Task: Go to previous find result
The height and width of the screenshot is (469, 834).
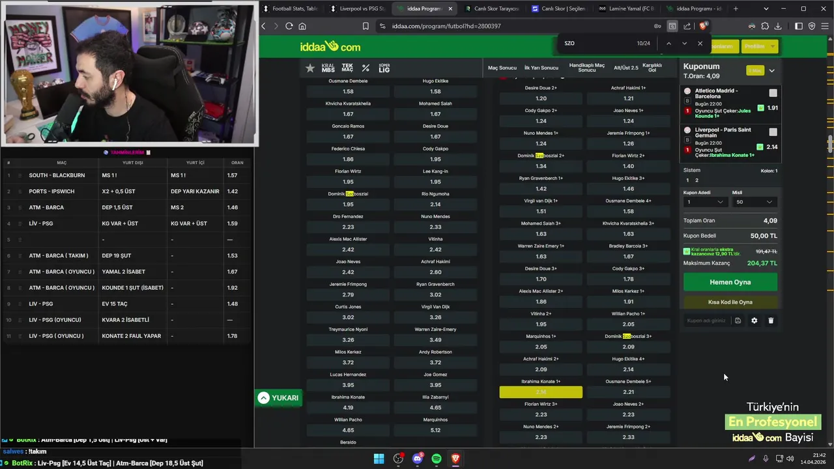Action: [x=669, y=43]
